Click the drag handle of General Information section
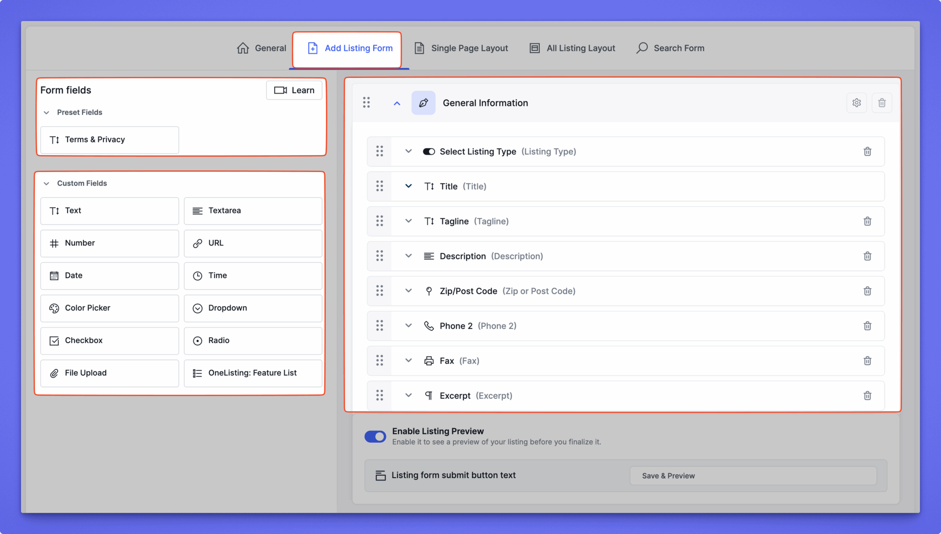This screenshot has height=534, width=941. click(x=366, y=103)
